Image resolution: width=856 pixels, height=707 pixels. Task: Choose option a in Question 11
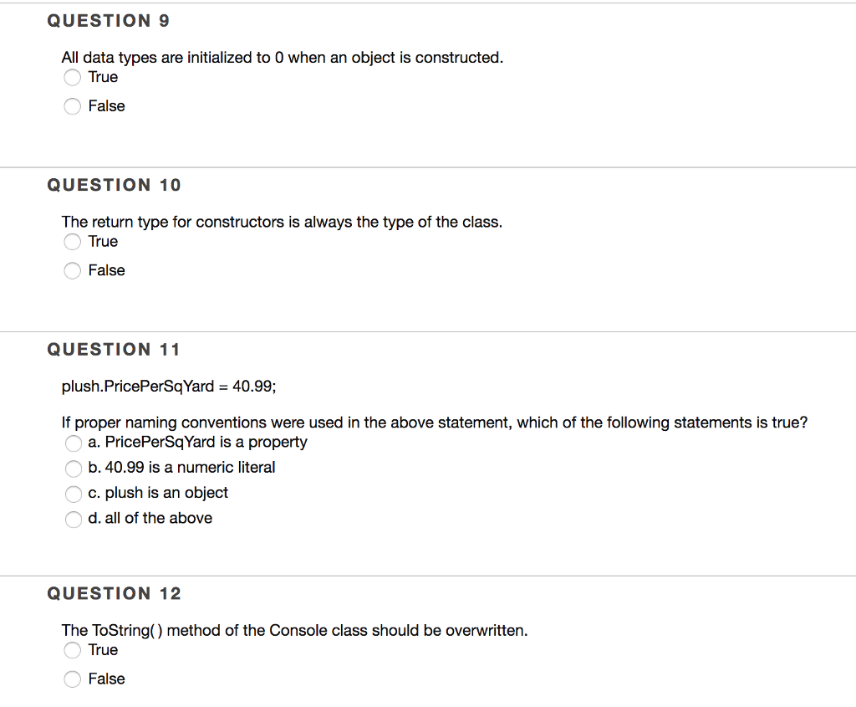pyautogui.click(x=73, y=443)
